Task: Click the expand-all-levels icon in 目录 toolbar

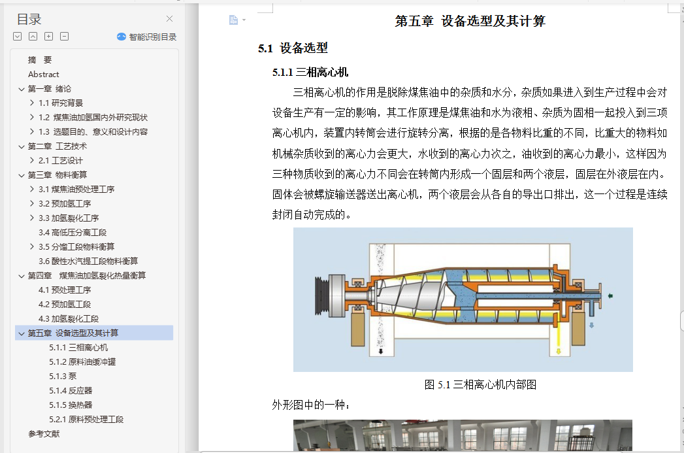Action: [x=18, y=37]
